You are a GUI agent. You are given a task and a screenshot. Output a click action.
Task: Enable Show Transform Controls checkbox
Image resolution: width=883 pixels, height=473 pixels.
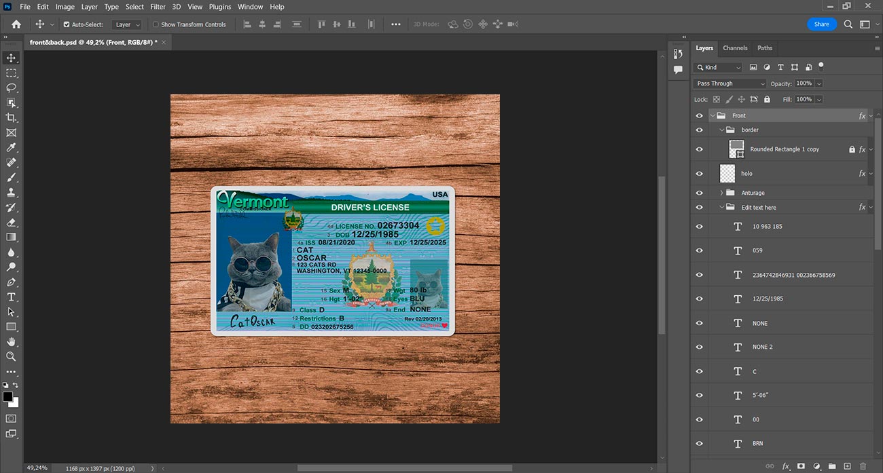tap(156, 24)
